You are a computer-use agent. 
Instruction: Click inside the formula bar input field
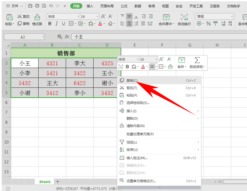[x=159, y=37]
